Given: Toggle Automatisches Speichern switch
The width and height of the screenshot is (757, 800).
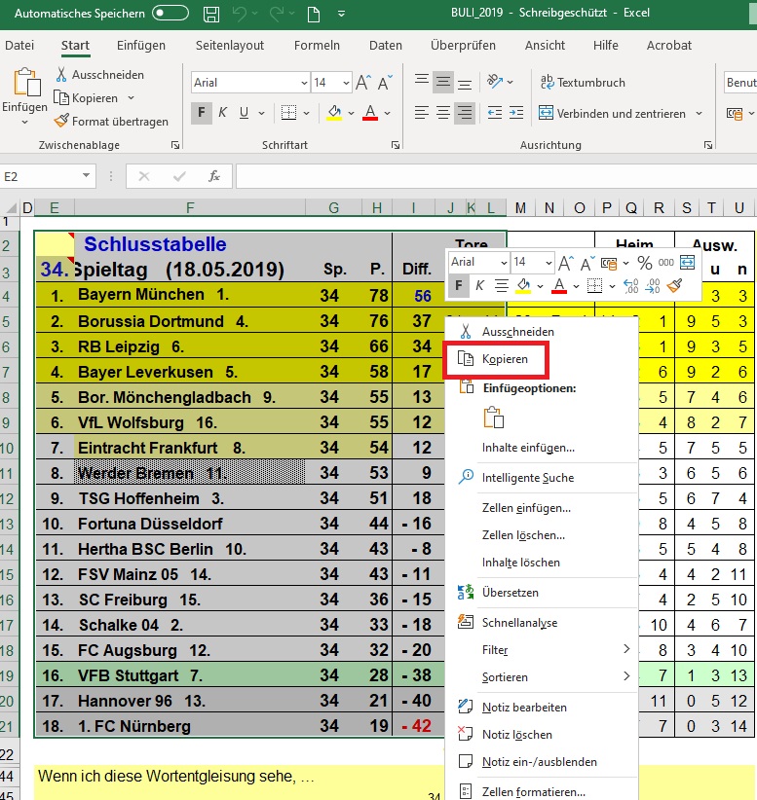Looking at the screenshot, I should 170,14.
